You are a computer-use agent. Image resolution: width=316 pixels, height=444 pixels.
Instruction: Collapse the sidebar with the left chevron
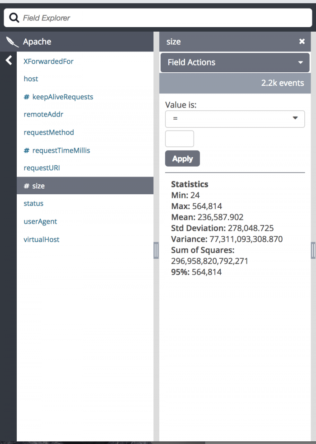click(9, 61)
